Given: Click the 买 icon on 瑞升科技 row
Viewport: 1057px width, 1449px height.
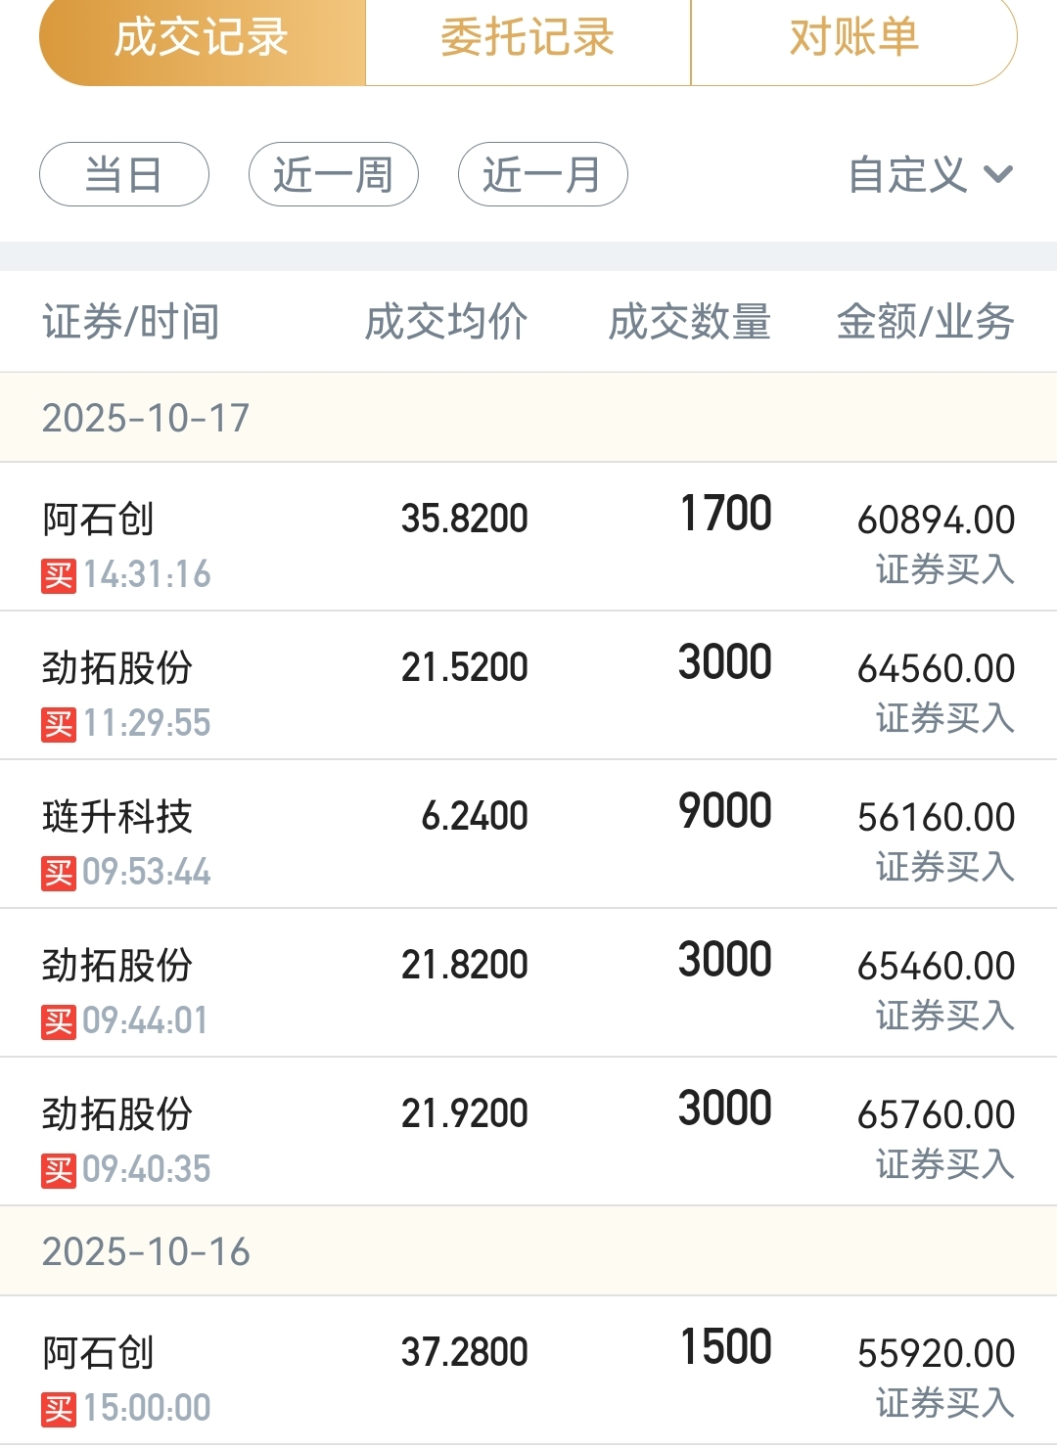Looking at the screenshot, I should [59, 873].
